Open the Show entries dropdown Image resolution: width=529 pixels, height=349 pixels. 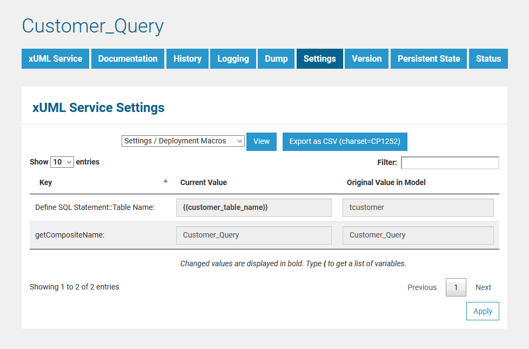62,162
